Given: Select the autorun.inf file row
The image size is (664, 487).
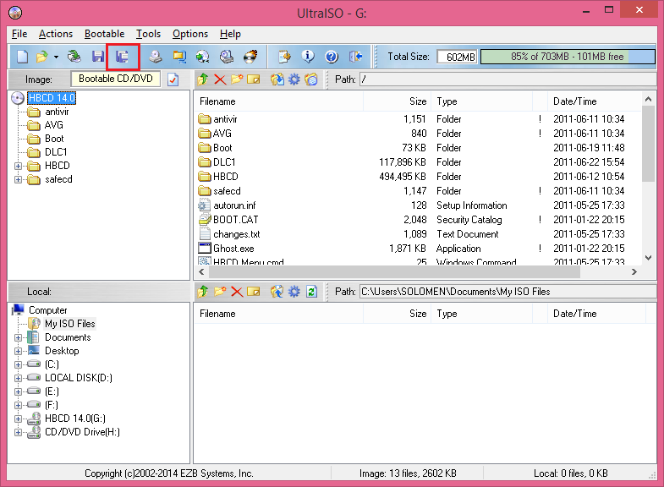Looking at the screenshot, I should (x=417, y=205).
